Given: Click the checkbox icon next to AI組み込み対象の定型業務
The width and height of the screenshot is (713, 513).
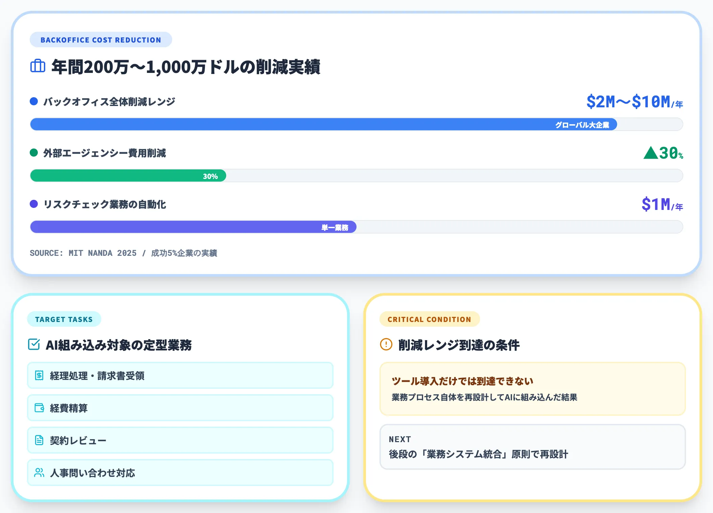Looking at the screenshot, I should (34, 344).
